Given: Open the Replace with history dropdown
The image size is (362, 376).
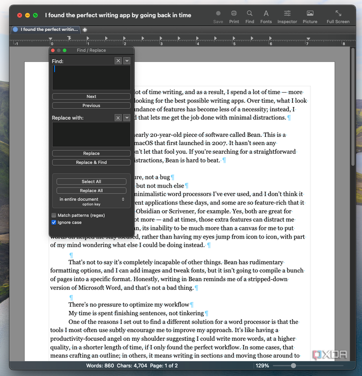Looking at the screenshot, I should coord(127,118).
